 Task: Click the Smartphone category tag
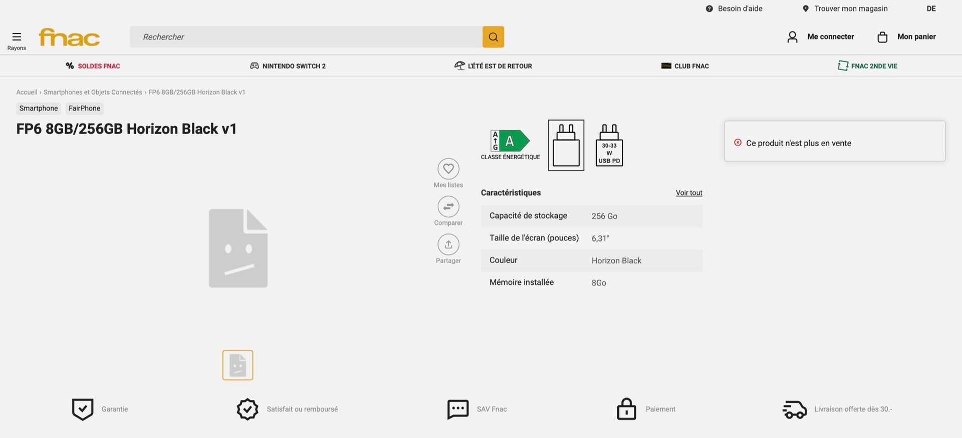click(39, 108)
